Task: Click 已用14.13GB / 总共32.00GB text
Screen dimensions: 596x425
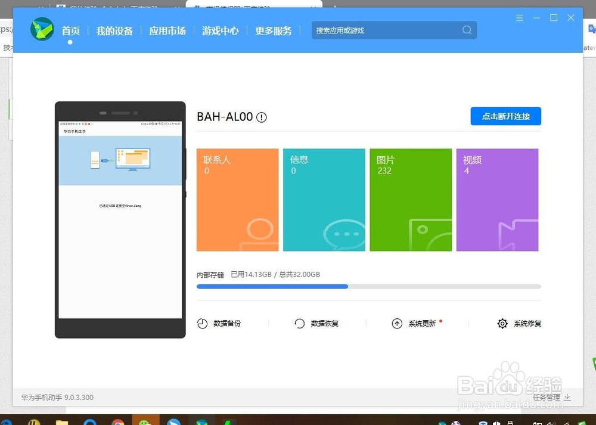Action: pyautogui.click(x=275, y=274)
